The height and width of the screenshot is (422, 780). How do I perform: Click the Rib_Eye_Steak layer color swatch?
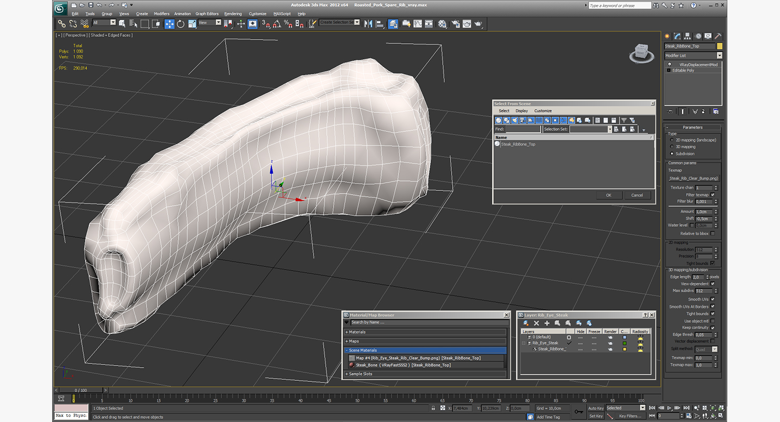625,343
